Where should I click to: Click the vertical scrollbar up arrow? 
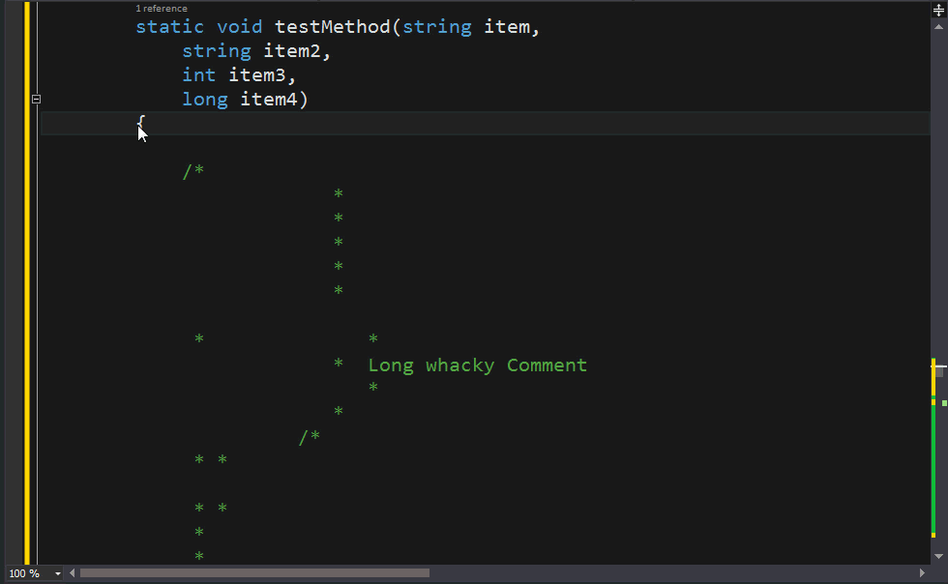point(938,27)
